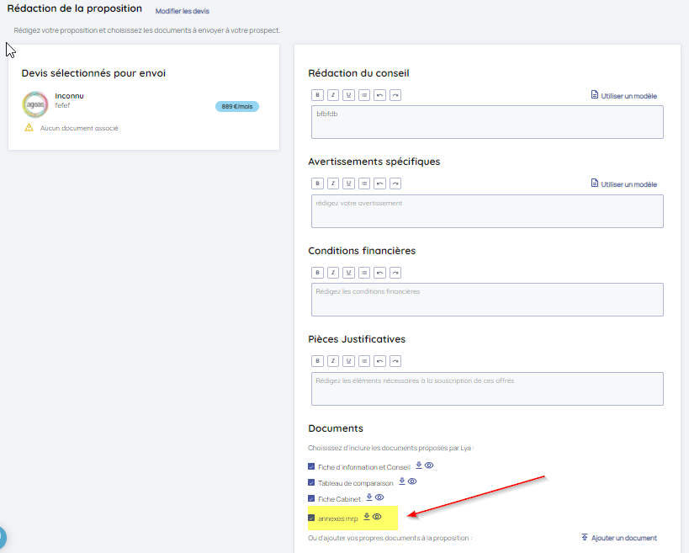Undo in the Rédaction du conseil editor

(x=379, y=95)
